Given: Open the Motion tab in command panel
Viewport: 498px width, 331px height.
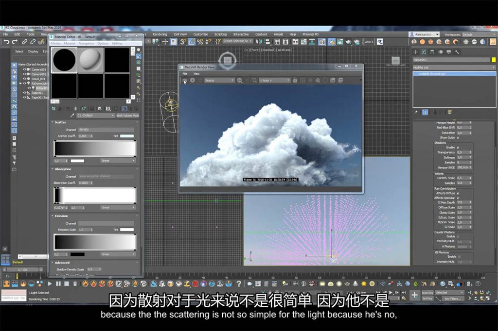Looking at the screenshot, I should point(440,51).
